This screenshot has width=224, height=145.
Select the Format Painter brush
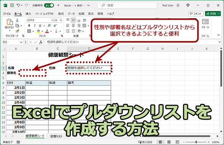(17, 31)
